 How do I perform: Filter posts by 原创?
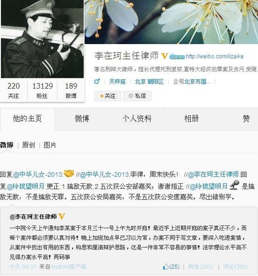click(29, 145)
